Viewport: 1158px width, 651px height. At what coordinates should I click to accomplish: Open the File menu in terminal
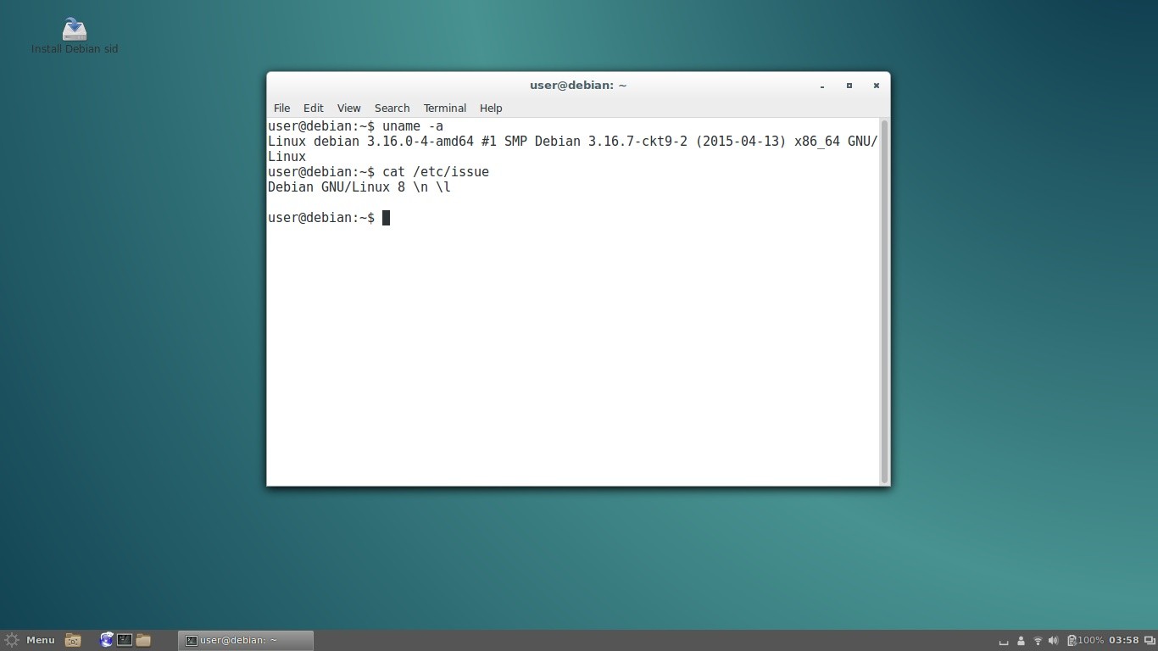point(281,108)
